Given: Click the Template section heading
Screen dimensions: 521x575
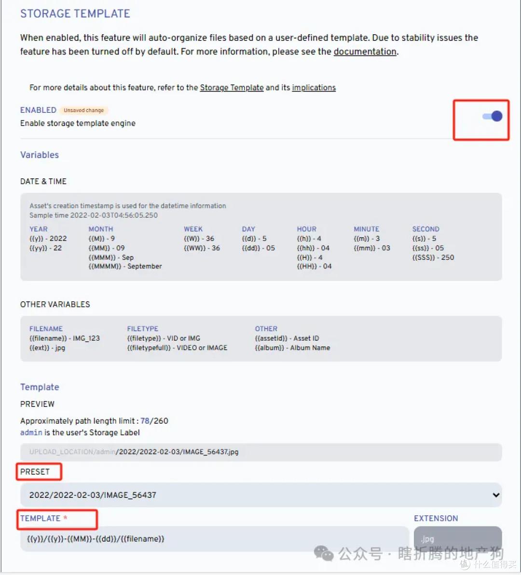Looking at the screenshot, I should [x=40, y=387].
